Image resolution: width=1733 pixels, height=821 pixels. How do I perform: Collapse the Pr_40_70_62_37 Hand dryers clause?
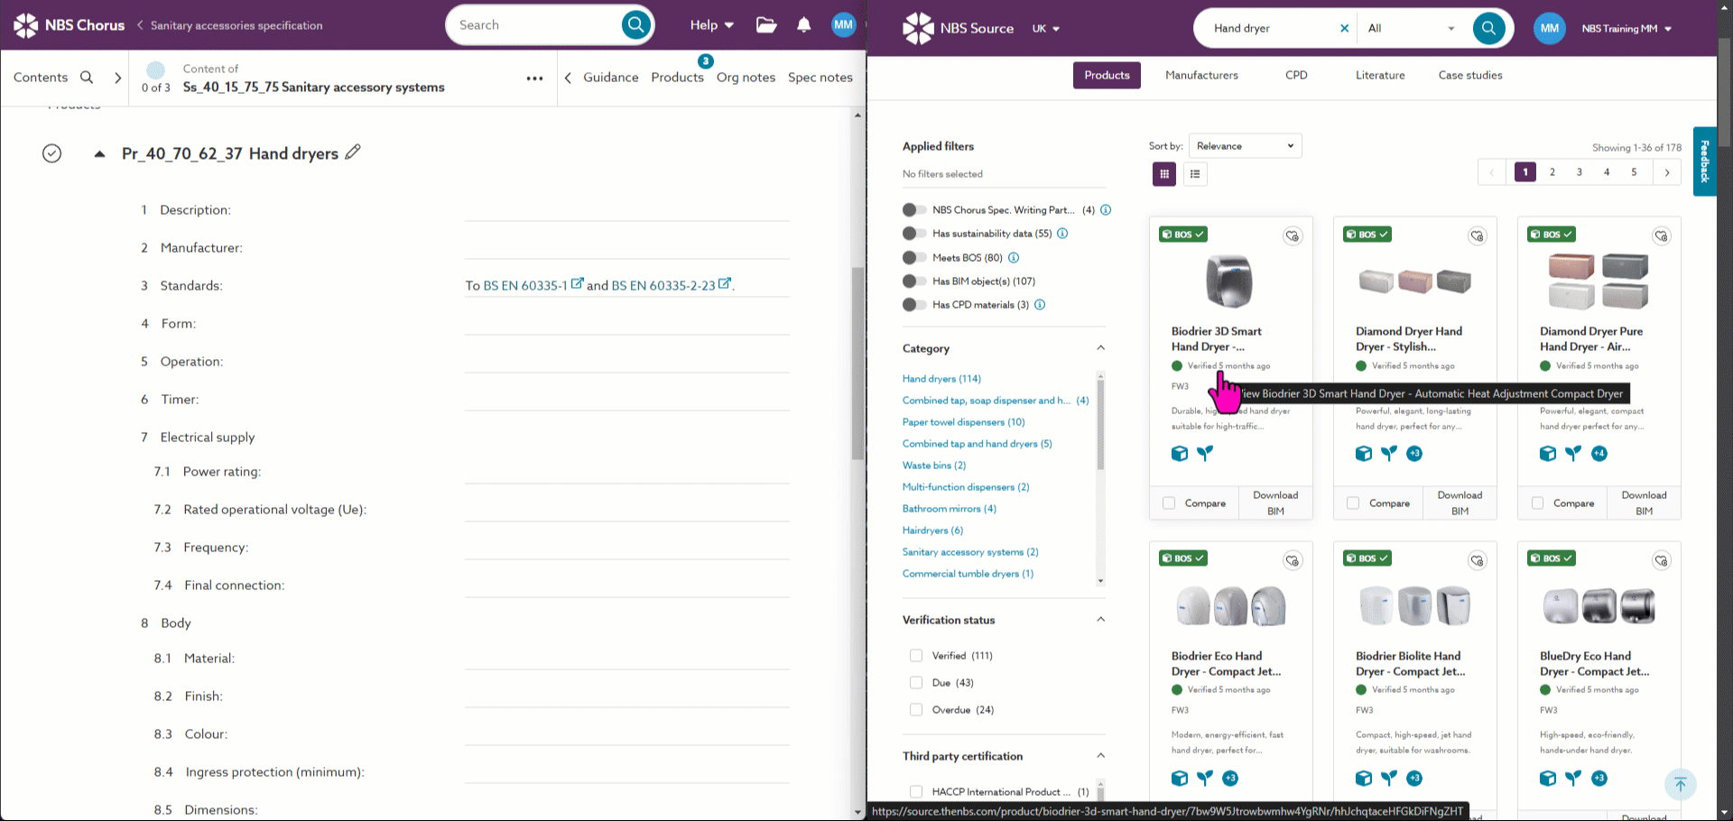pos(99,154)
